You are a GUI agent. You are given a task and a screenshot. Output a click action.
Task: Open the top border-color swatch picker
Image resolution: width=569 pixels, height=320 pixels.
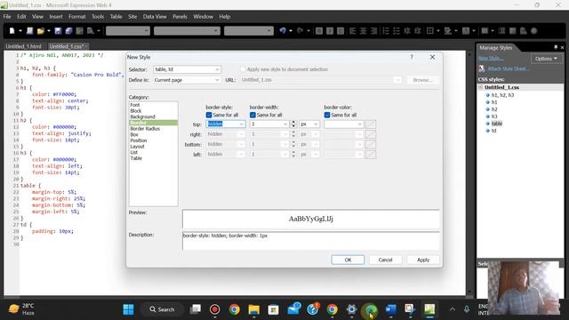[371, 124]
